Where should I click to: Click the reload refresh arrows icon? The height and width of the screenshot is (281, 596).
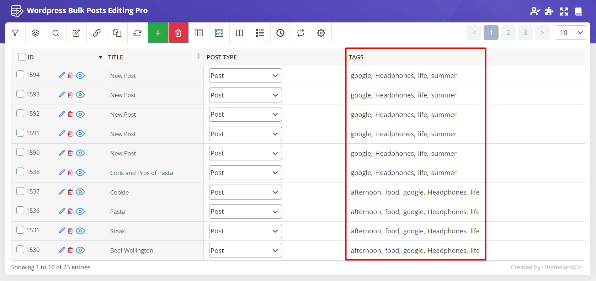[137, 33]
